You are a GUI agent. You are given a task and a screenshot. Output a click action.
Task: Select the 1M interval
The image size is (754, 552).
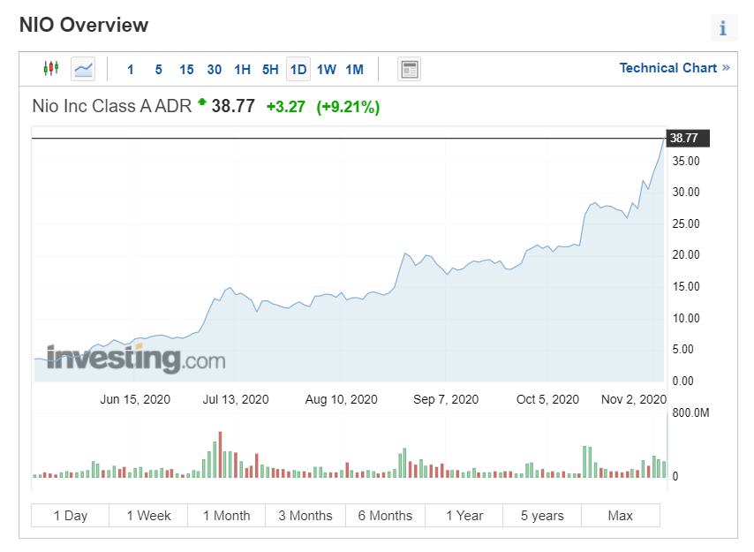click(354, 70)
